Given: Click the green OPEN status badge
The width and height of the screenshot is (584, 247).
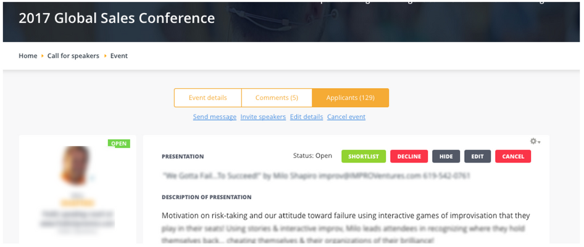Looking at the screenshot, I should pos(119,144).
